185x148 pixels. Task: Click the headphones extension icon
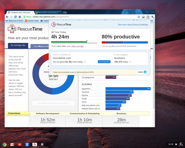(143, 17)
